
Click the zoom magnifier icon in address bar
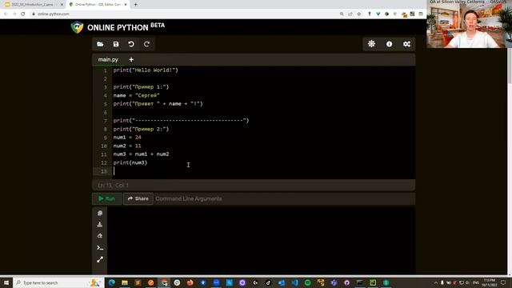342,14
